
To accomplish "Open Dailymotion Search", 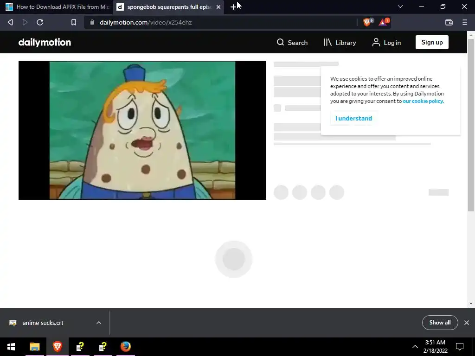I will pyautogui.click(x=292, y=43).
